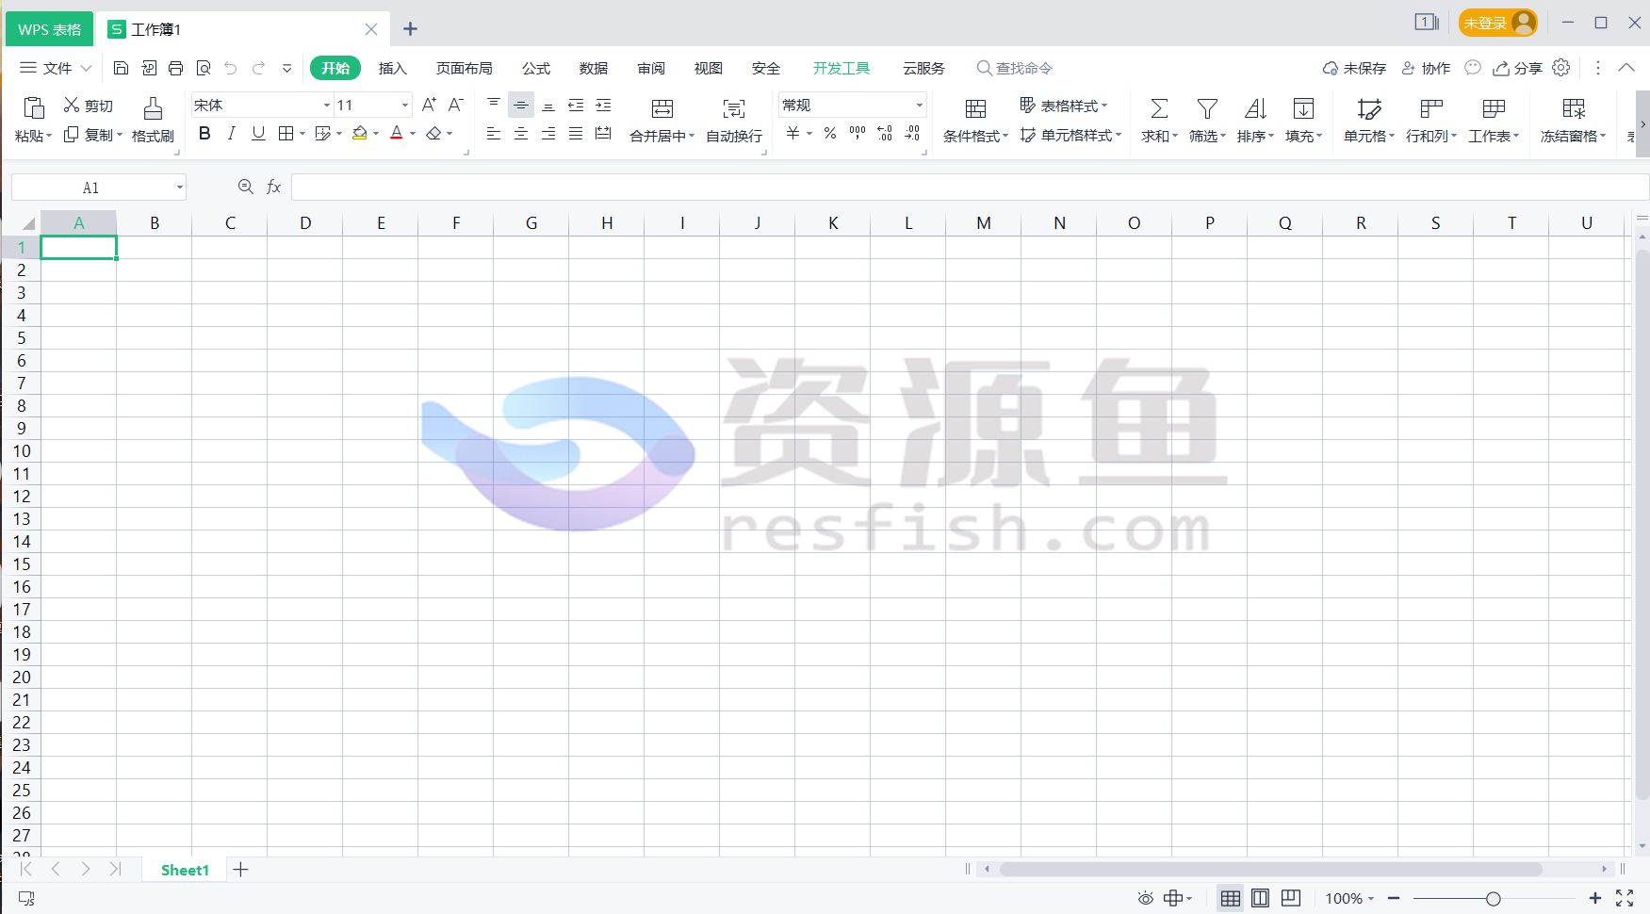
Task: Toggle bold formatting
Action: point(204,134)
